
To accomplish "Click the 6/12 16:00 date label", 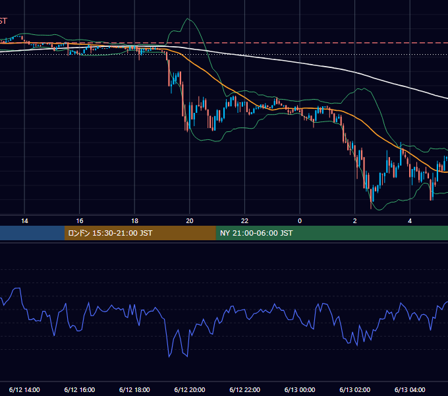I will pos(80,389).
